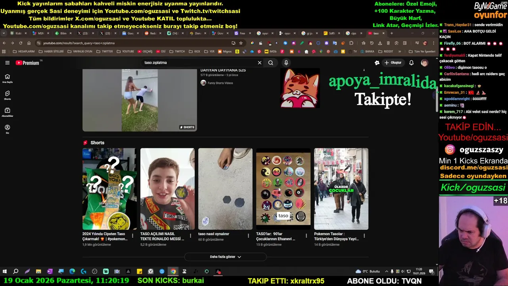Start voice search with microphone icon

(x=286, y=63)
